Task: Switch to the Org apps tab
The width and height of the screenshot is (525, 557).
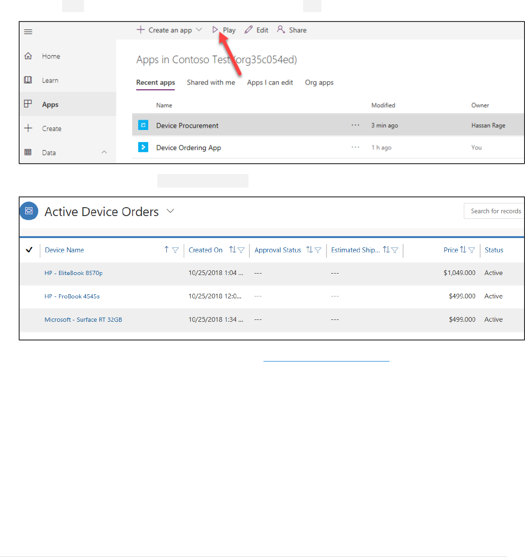Action: 319,83
